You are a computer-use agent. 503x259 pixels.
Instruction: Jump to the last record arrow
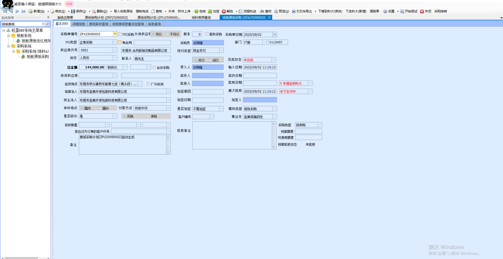(x=23, y=11)
